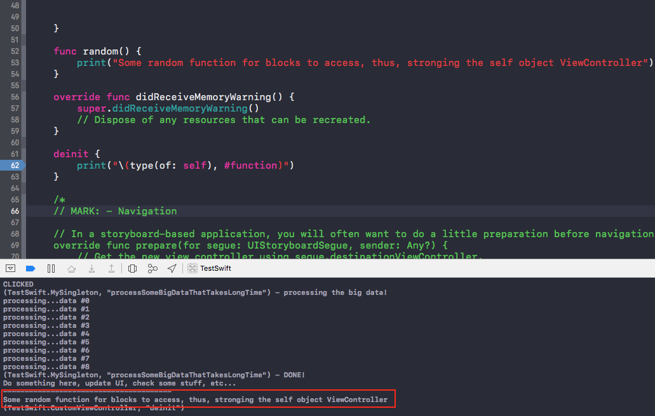The height and width of the screenshot is (416, 655).
Task: Click the 'CLICKED' console output line
Action: pyautogui.click(x=18, y=284)
